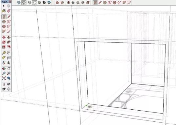This screenshot has width=176, height=125.
Task: Close the Large Tool Set panel
Action: click(x=10, y=2)
